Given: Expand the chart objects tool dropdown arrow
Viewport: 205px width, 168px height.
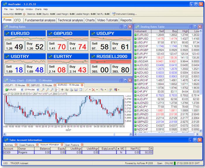Looking at the screenshot, I should pyautogui.click(x=105, y=90).
